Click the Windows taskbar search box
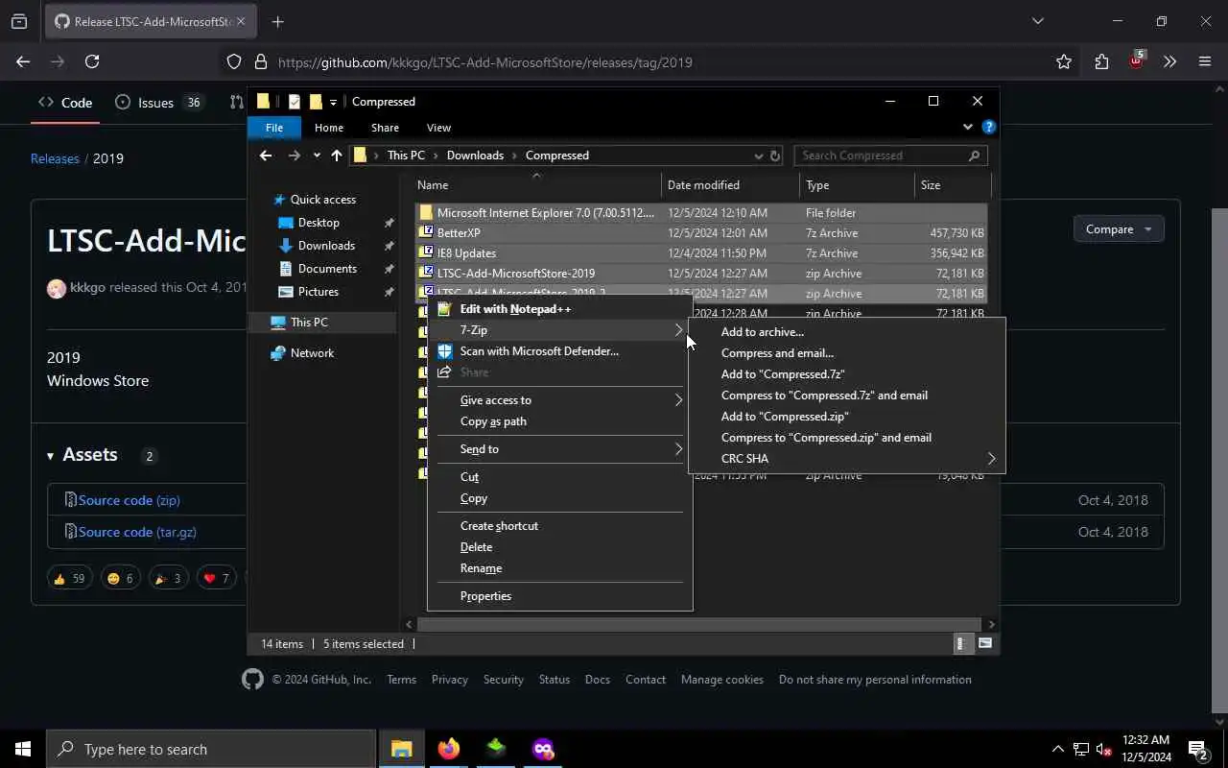 pos(211,749)
